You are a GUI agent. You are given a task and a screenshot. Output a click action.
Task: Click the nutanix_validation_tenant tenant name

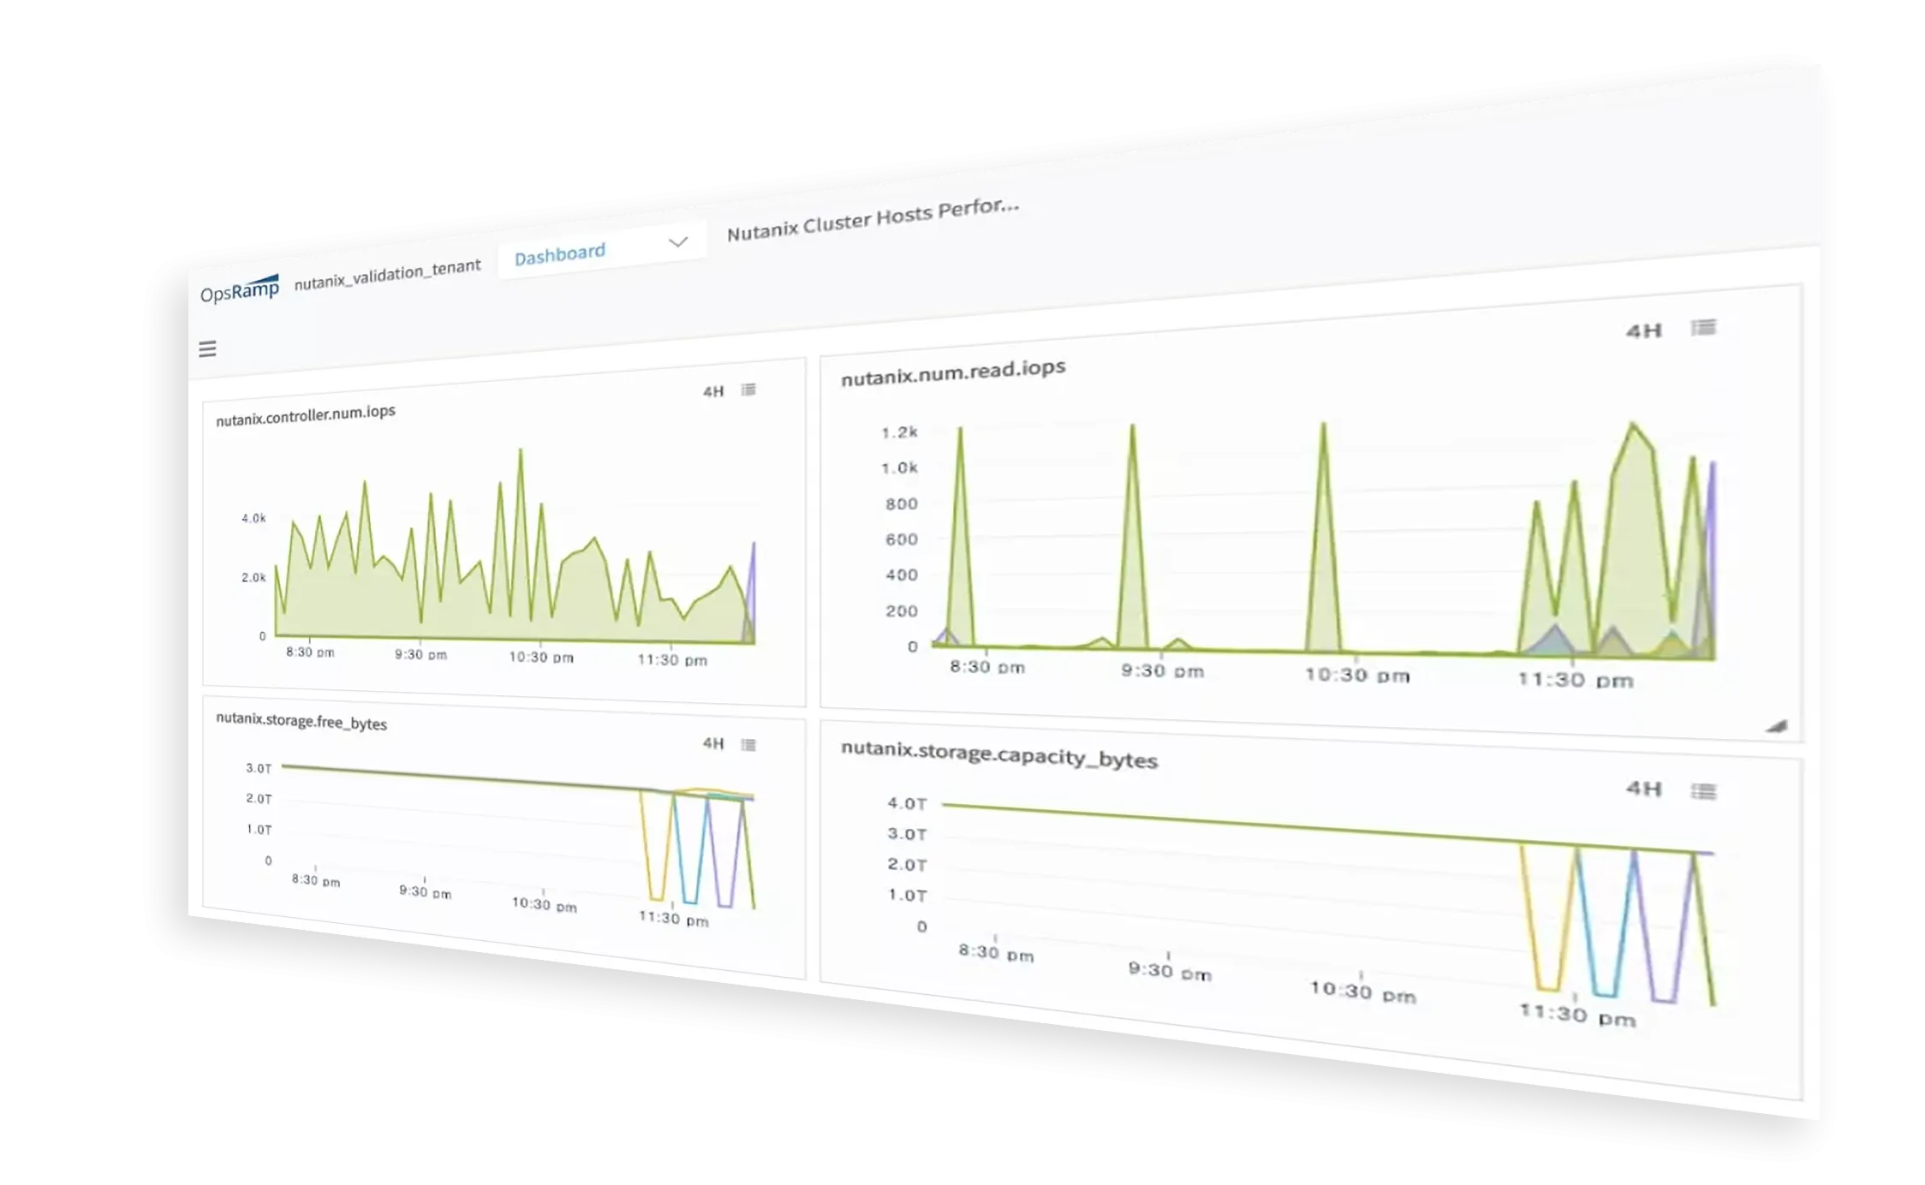[x=387, y=274]
